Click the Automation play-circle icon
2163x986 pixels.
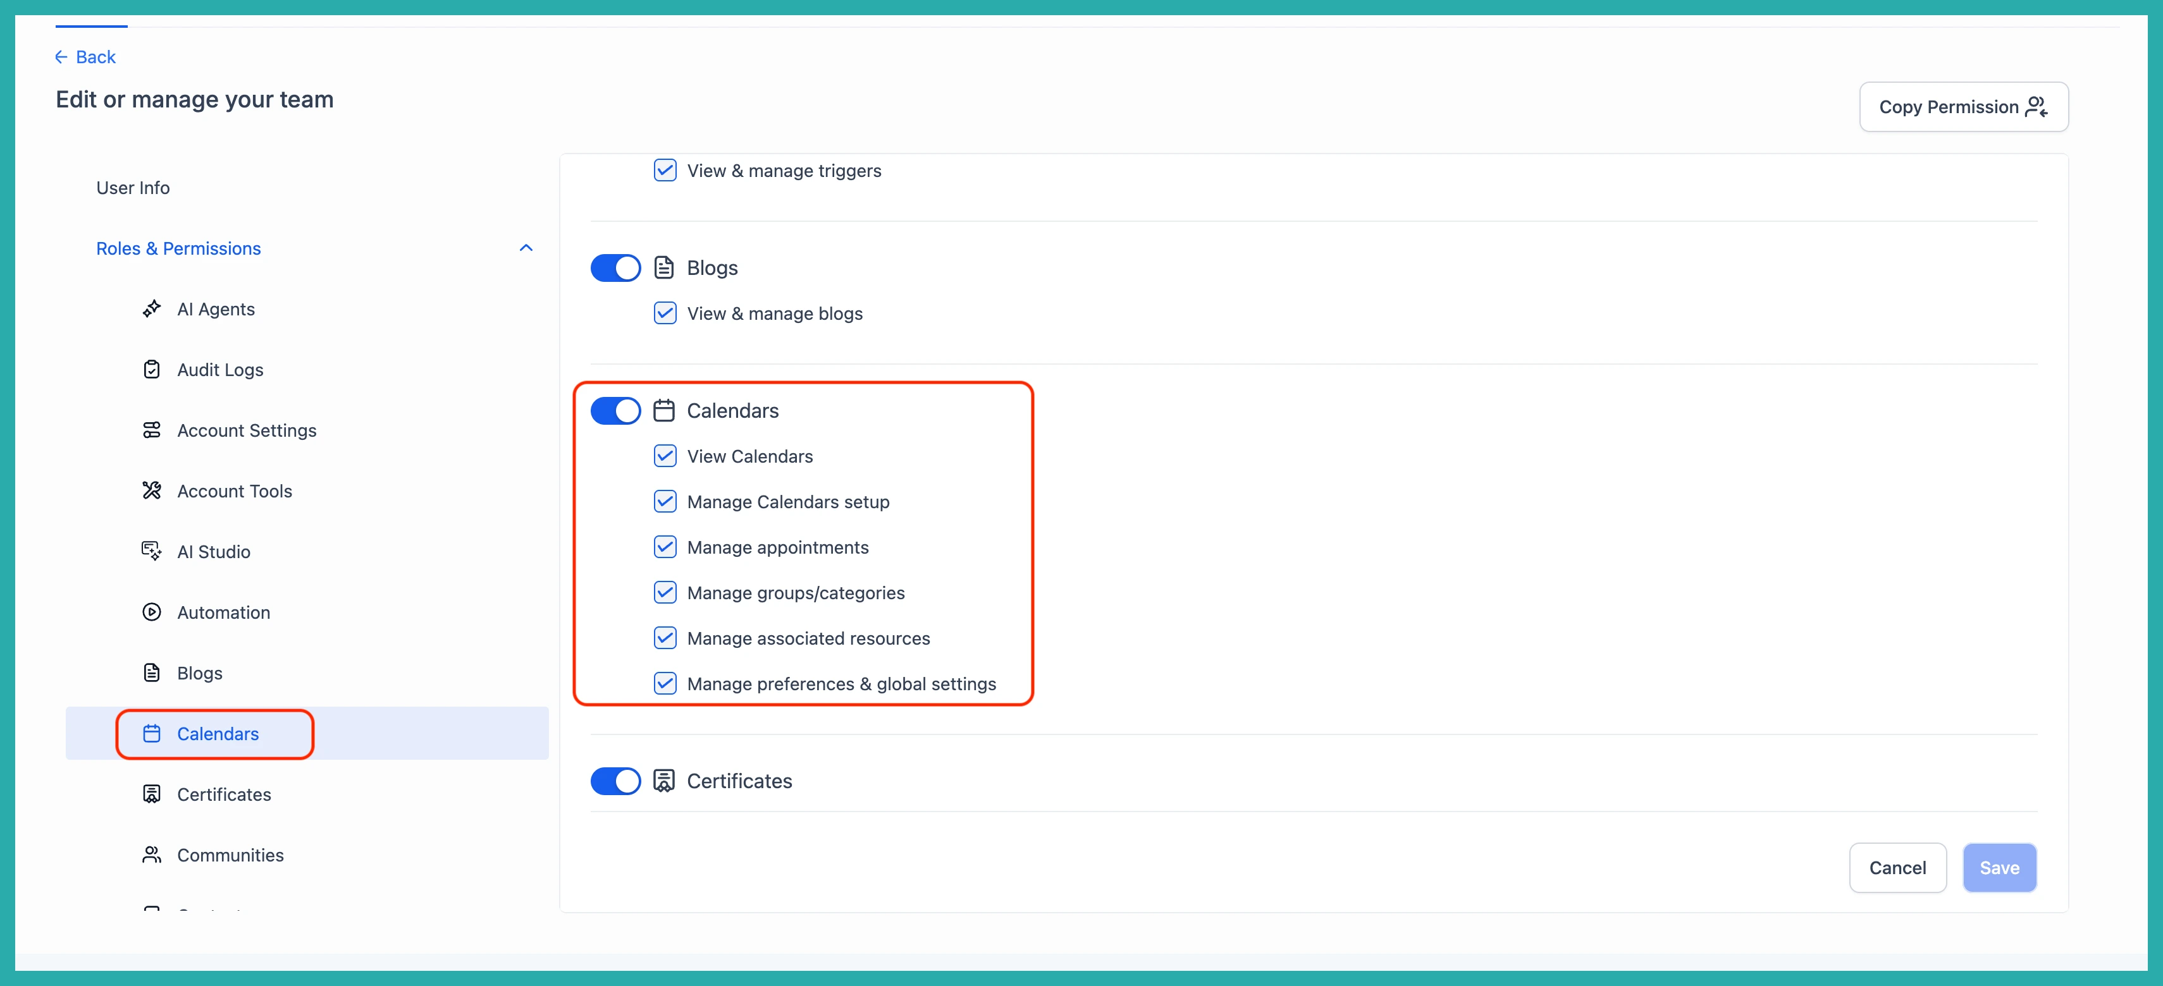151,612
